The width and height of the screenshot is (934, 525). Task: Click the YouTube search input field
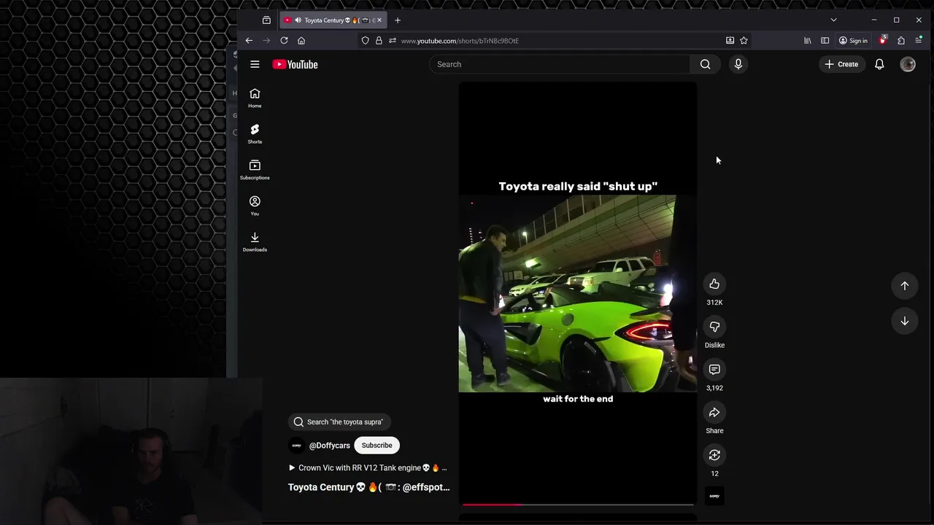tap(560, 64)
